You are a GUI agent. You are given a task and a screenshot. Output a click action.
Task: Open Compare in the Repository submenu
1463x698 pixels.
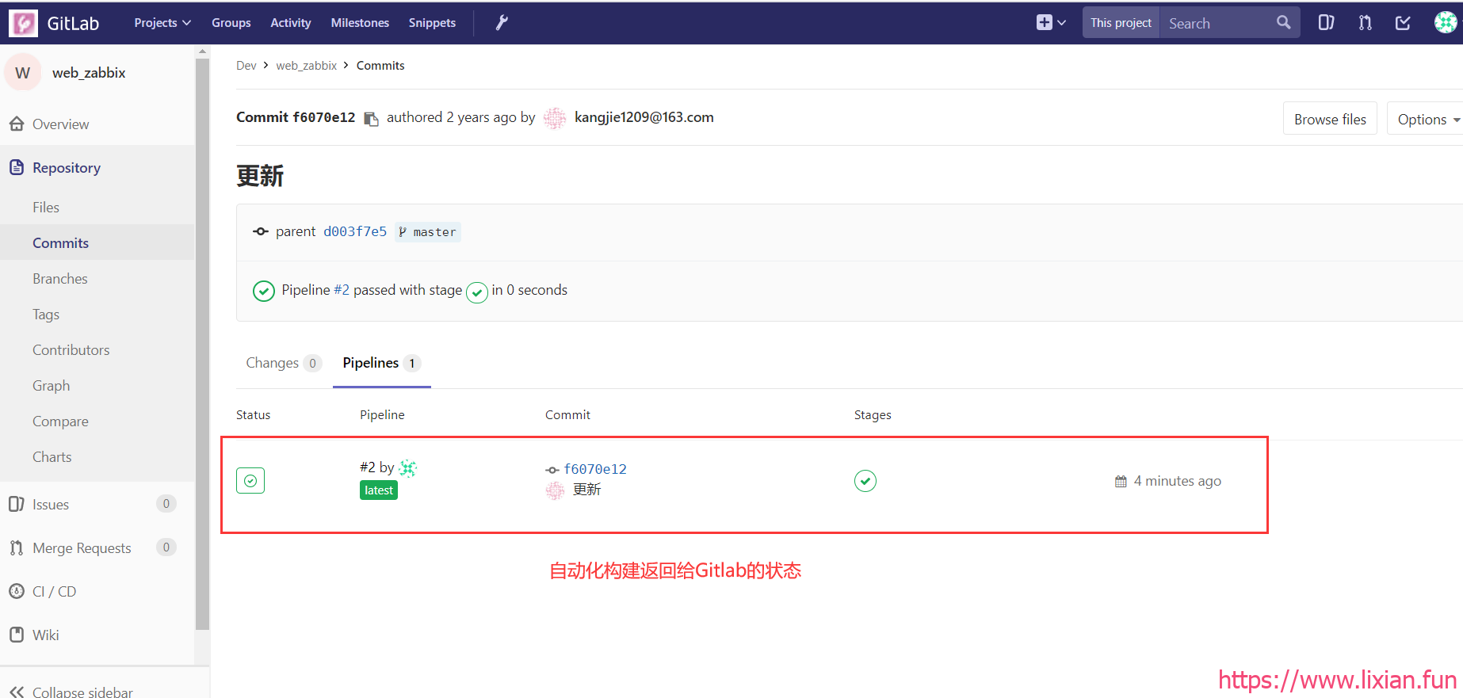pyautogui.click(x=60, y=421)
